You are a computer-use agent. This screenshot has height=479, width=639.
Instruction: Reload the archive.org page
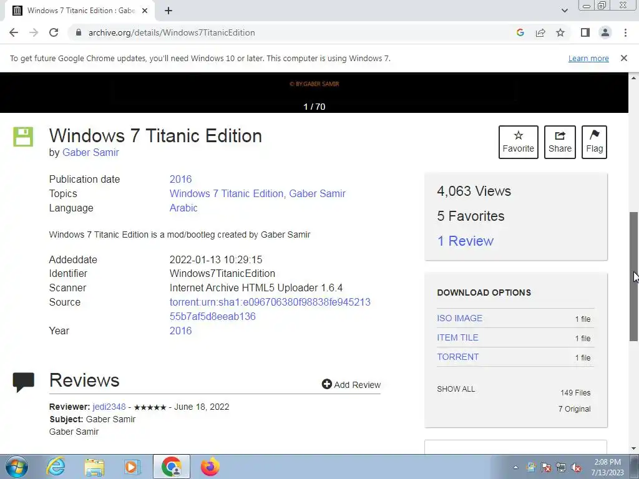point(54,32)
